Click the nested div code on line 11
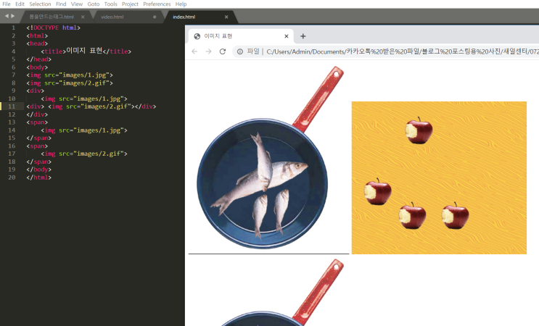This screenshot has width=539, height=326. pyautogui.click(x=91, y=106)
